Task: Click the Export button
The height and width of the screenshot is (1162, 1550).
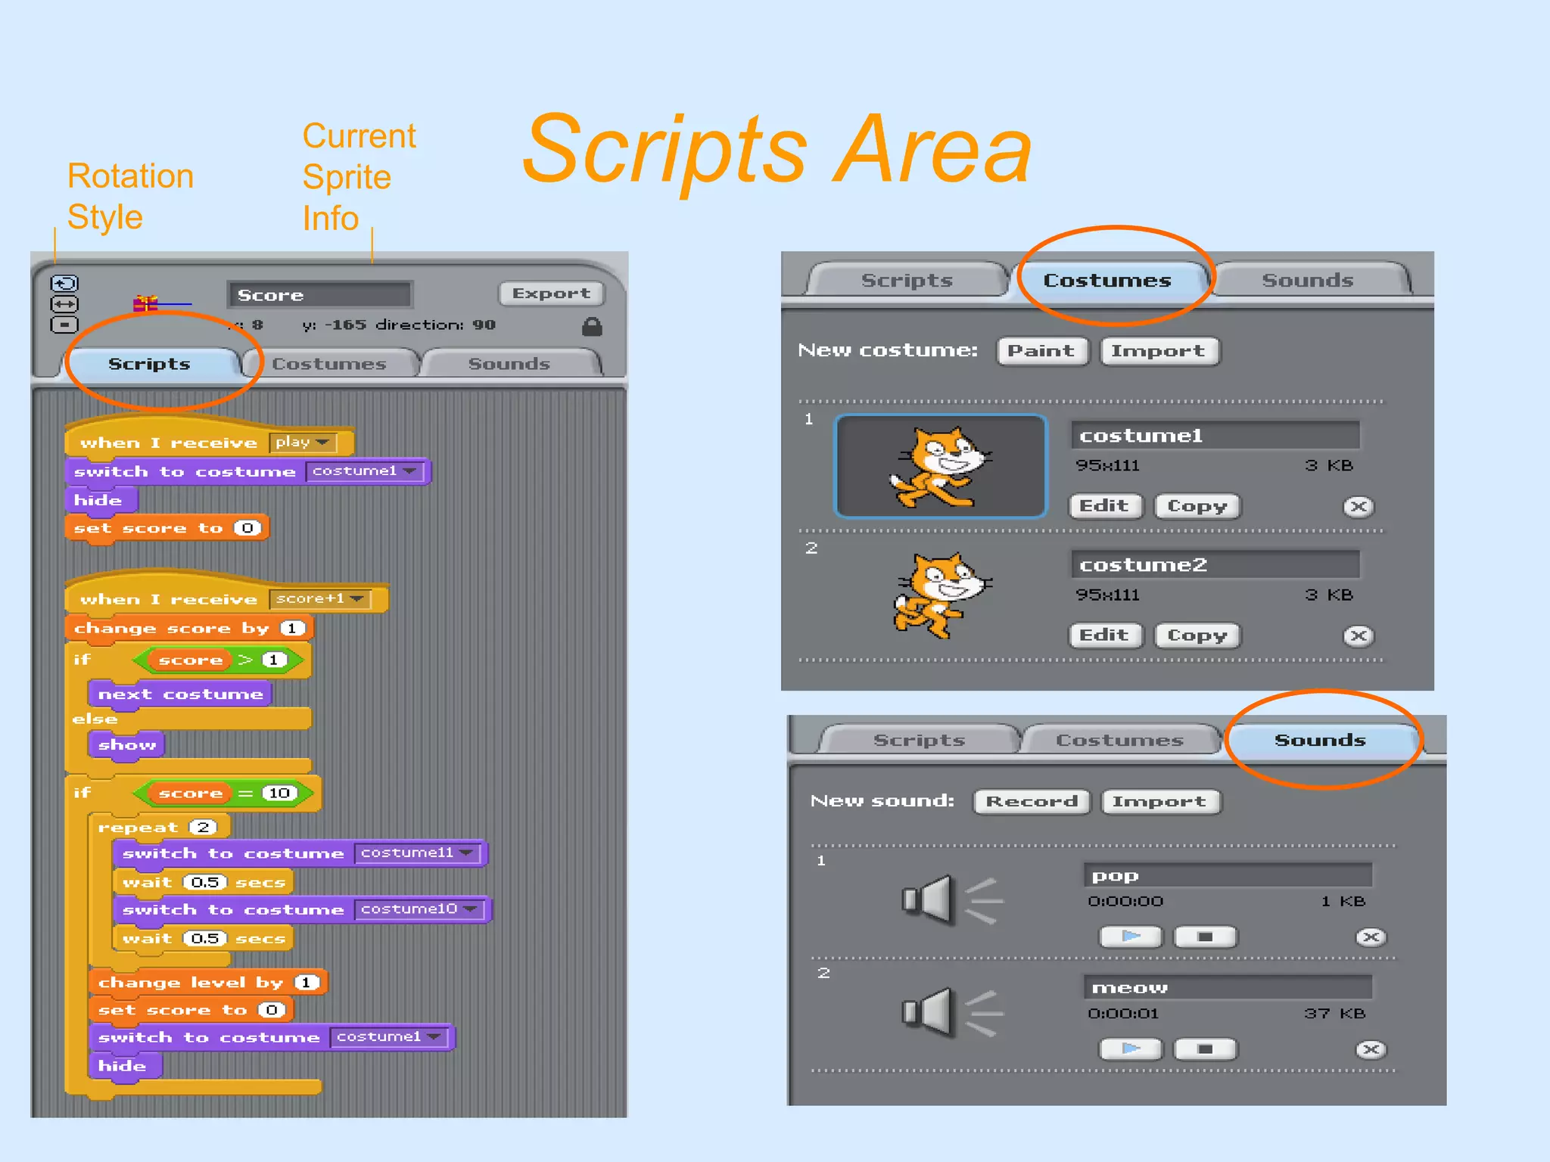Action: click(x=551, y=293)
